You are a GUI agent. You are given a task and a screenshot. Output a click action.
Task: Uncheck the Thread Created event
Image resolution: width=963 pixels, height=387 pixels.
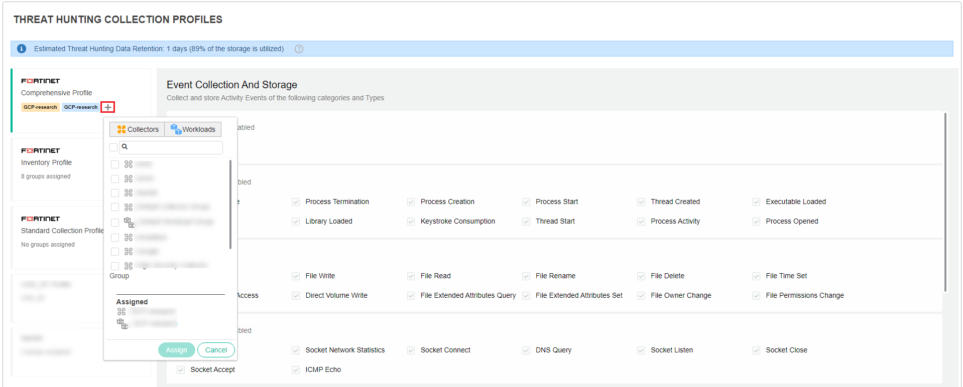(641, 202)
